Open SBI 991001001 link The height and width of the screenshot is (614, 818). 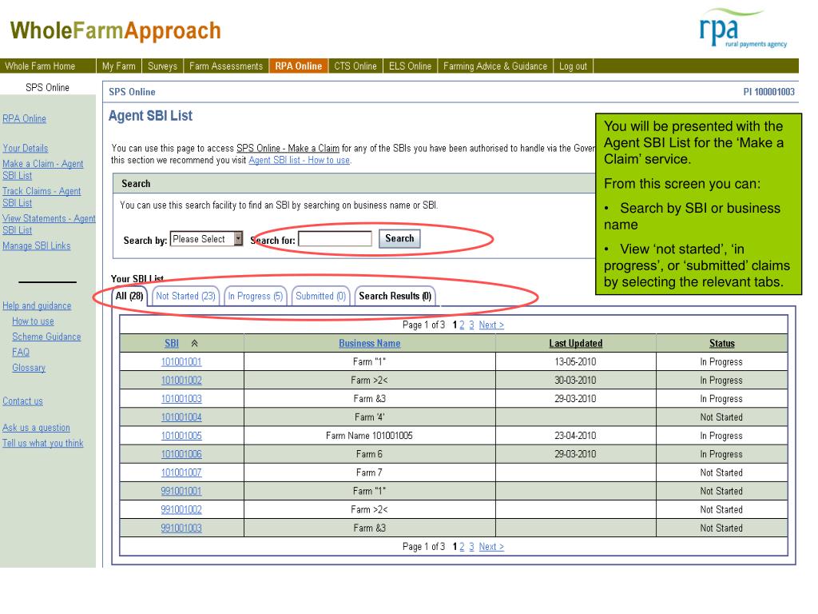point(181,492)
